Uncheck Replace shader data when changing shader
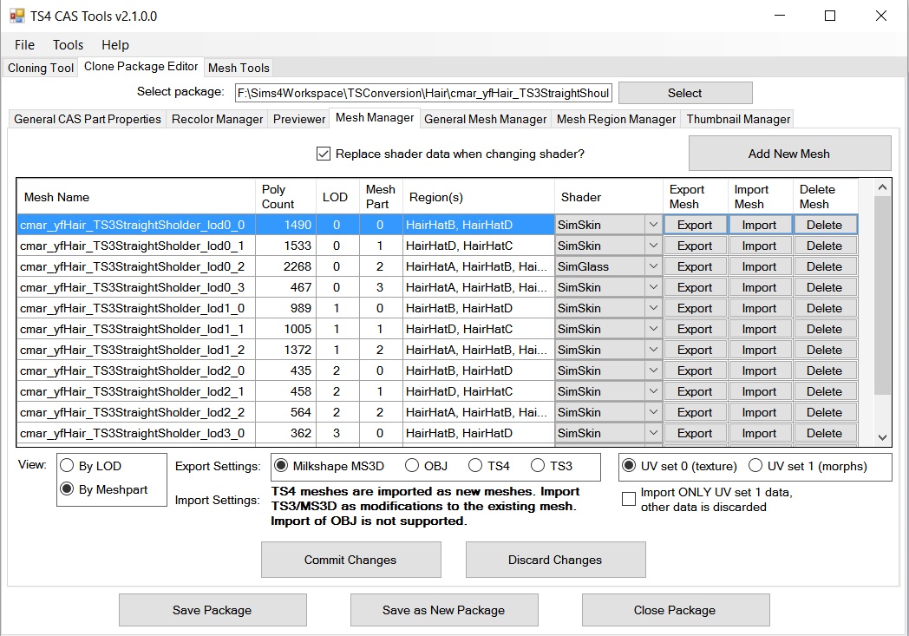This screenshot has width=909, height=636. point(324,154)
